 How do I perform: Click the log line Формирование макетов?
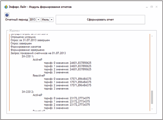(26, 47)
